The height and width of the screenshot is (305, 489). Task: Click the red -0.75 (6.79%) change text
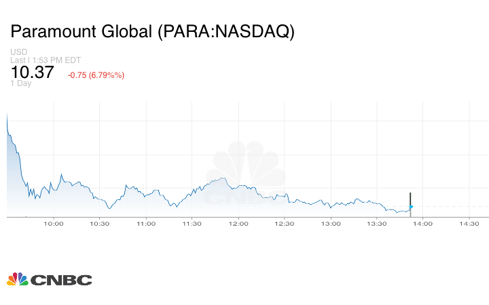point(96,75)
